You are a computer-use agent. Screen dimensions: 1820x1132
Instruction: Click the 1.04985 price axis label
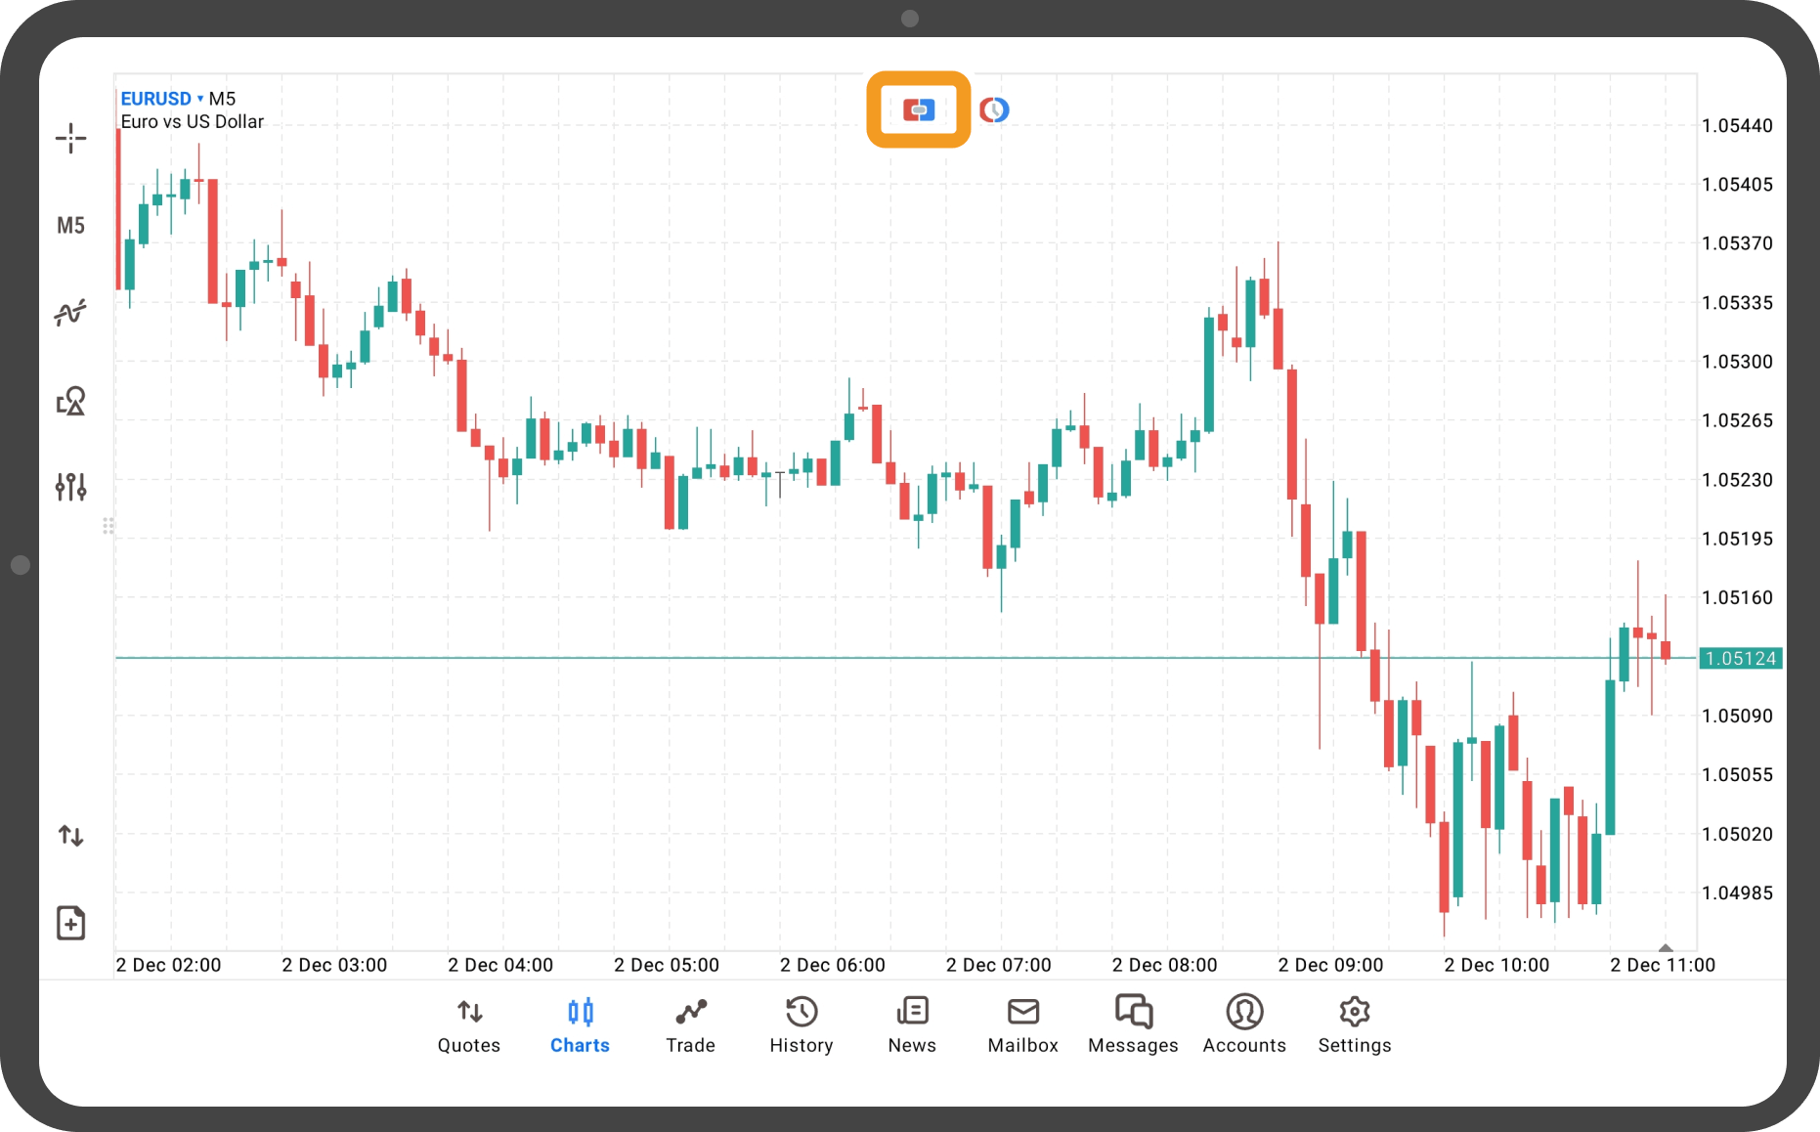(x=1737, y=893)
